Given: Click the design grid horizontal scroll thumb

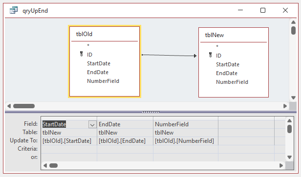Looking at the screenshot, I should 53,165.
